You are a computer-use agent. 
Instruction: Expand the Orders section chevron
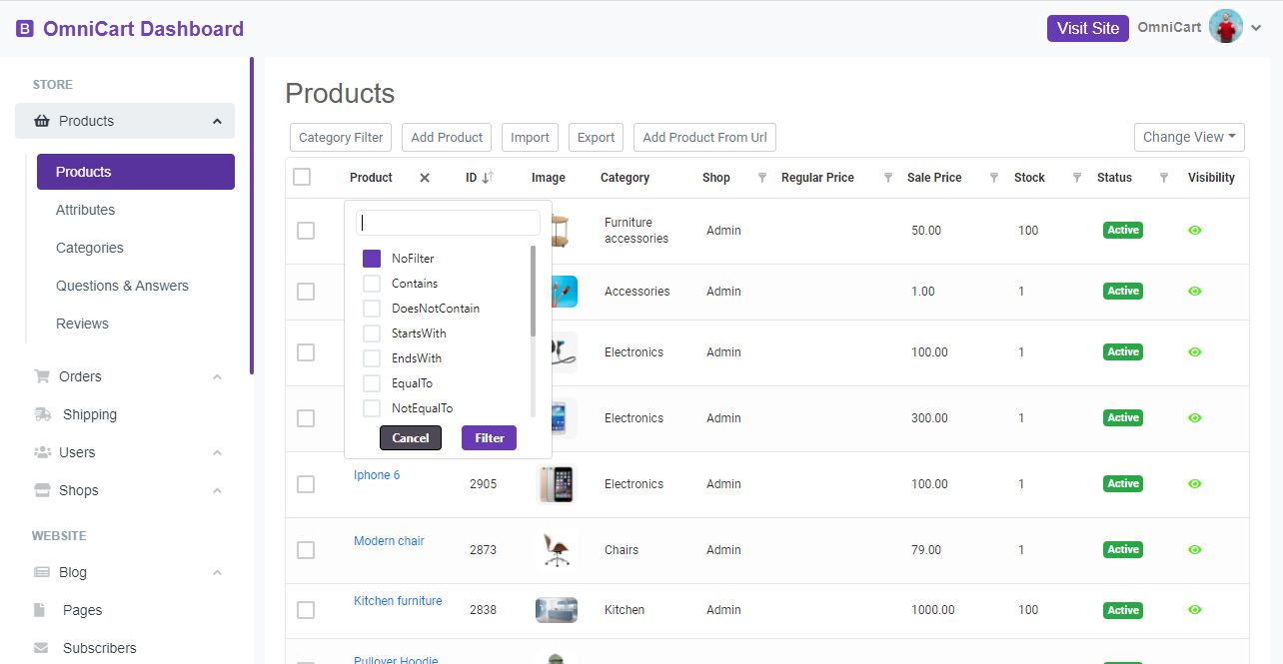point(217,377)
